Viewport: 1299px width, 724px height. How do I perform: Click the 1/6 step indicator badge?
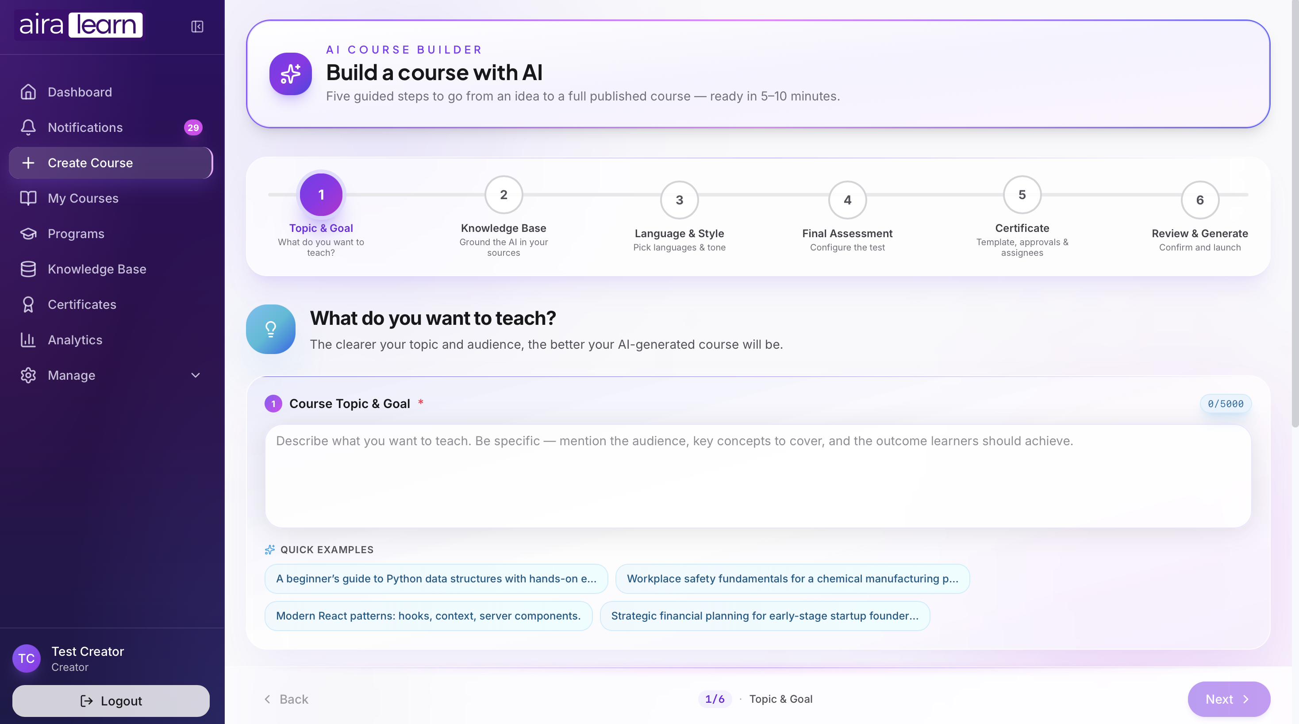click(715, 699)
